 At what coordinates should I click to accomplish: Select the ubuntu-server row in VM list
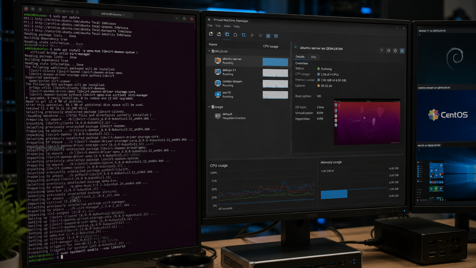[248, 61]
